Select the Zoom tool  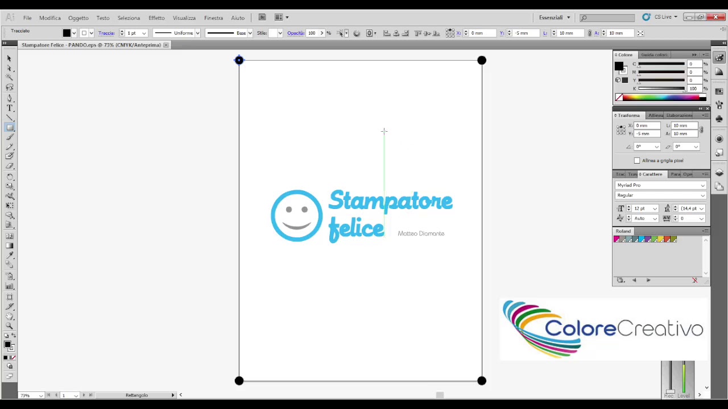pyautogui.click(x=9, y=326)
